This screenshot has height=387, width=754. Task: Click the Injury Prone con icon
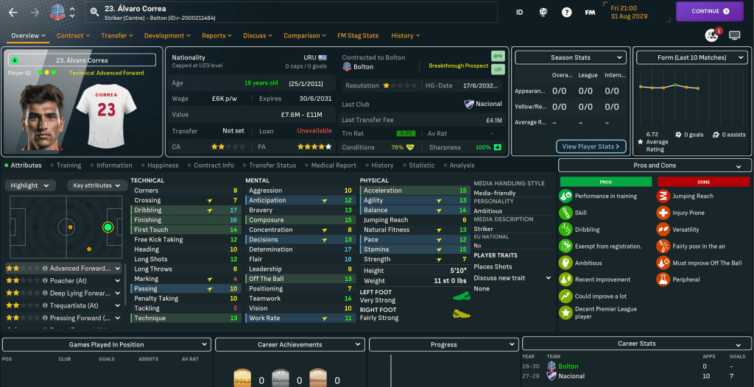point(662,213)
